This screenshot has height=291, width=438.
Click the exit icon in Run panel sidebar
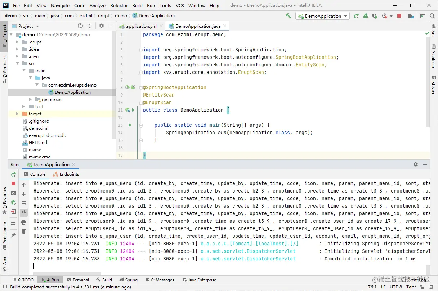[x=13, y=212]
